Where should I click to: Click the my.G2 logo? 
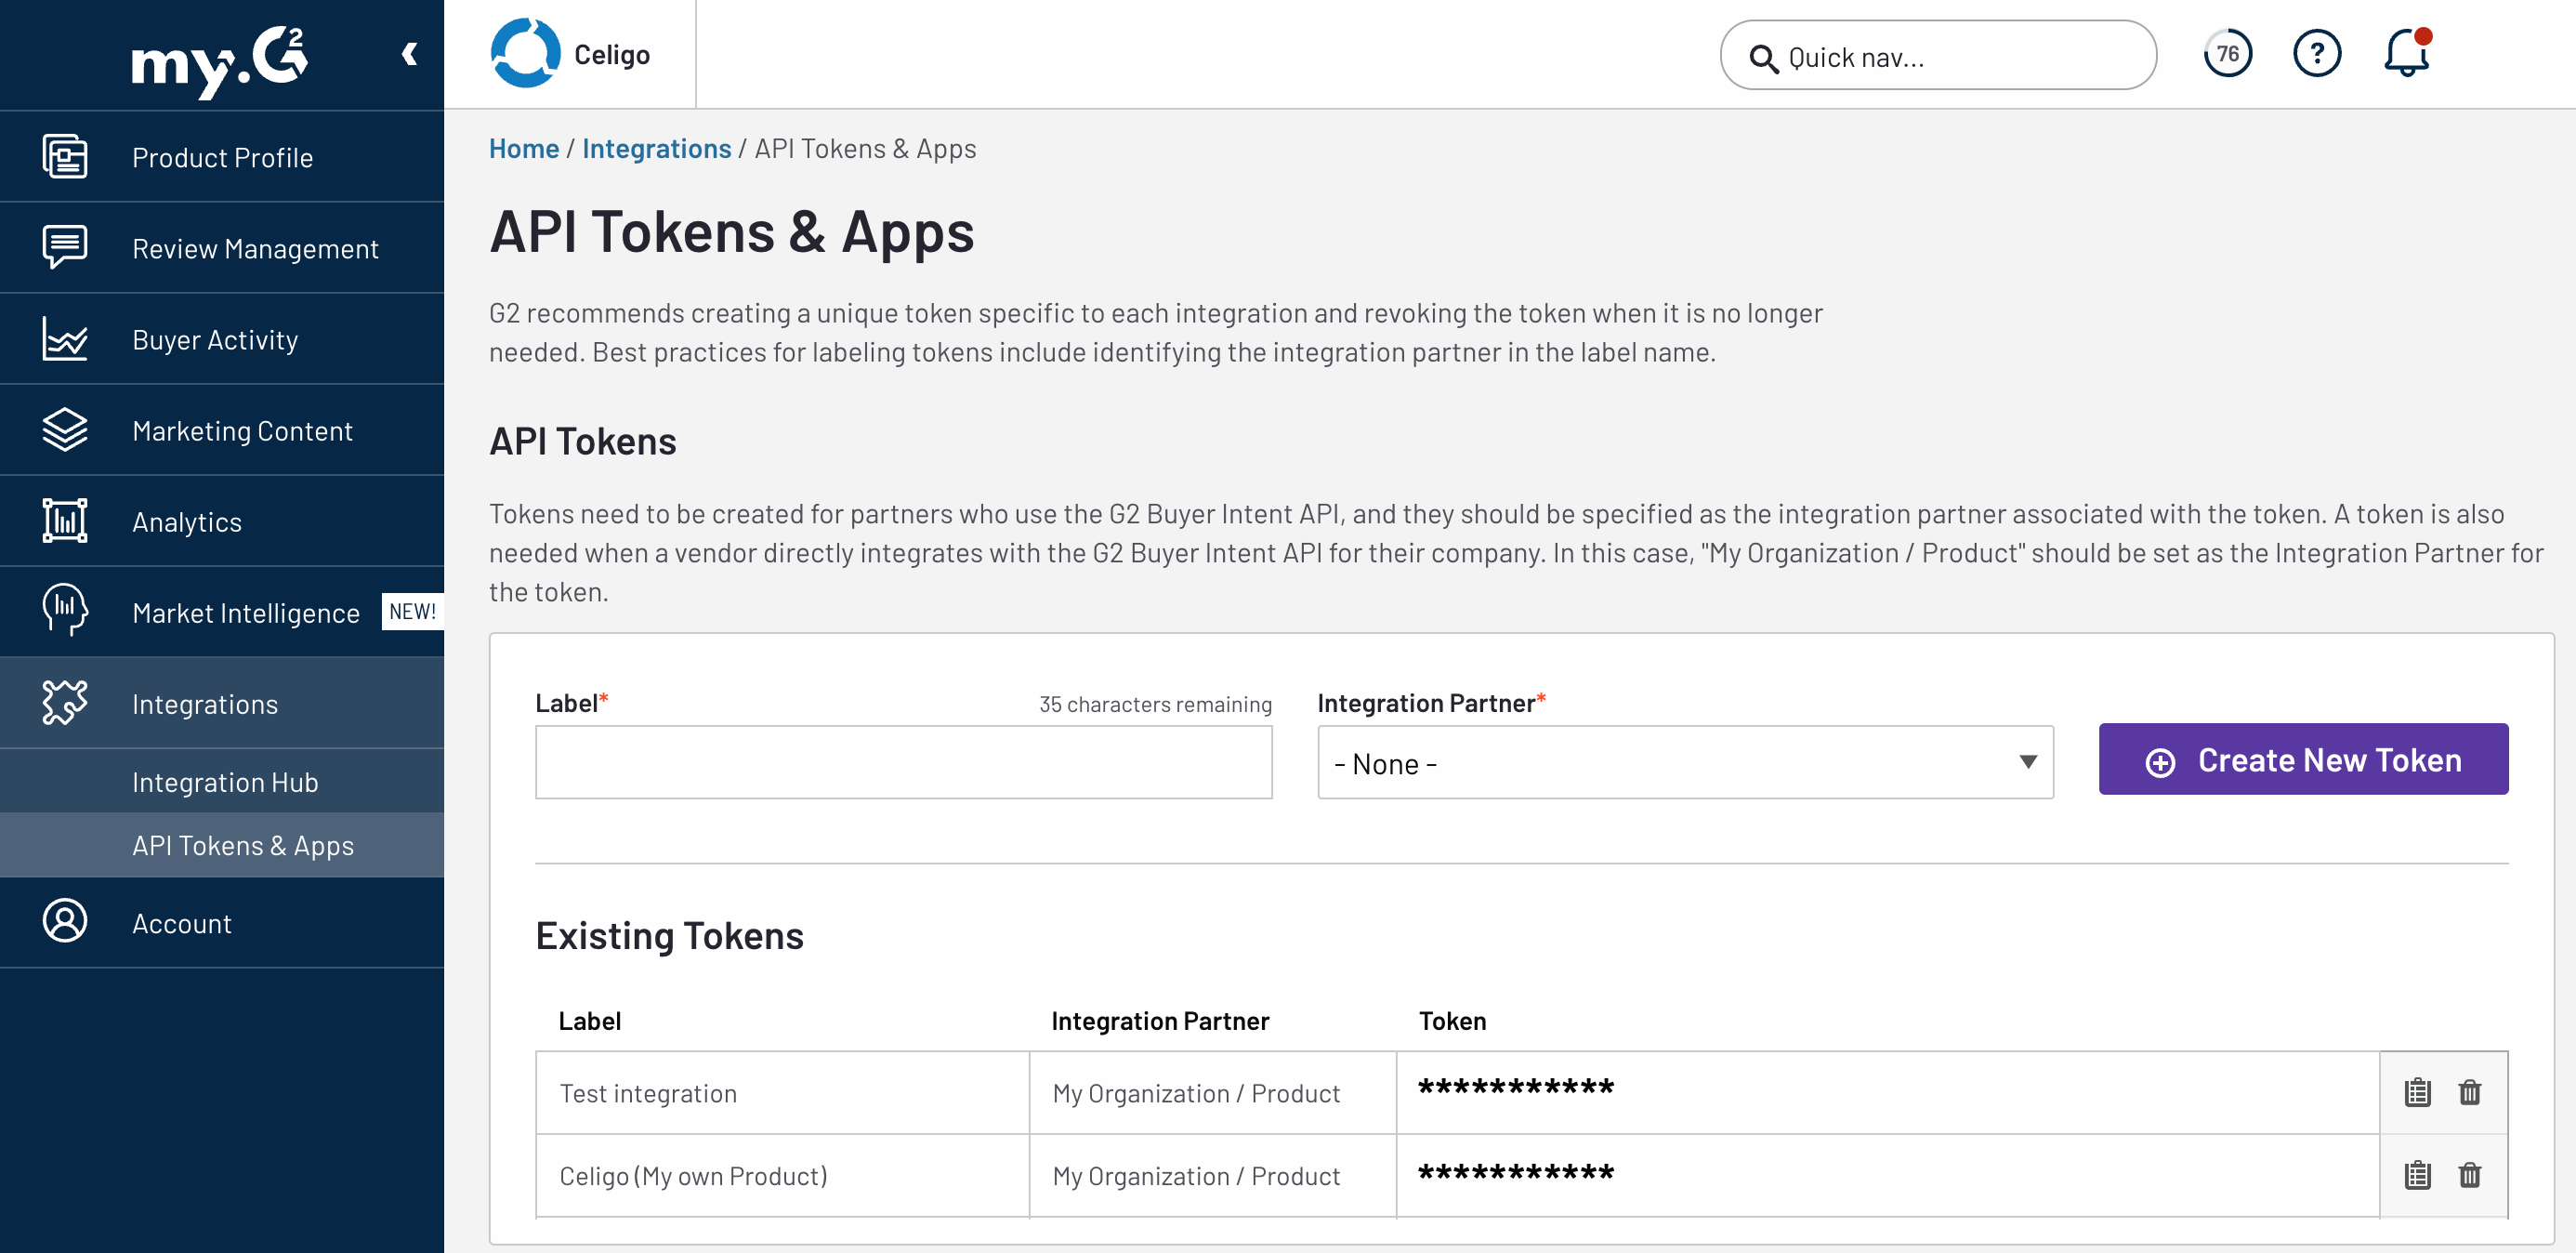pos(220,61)
